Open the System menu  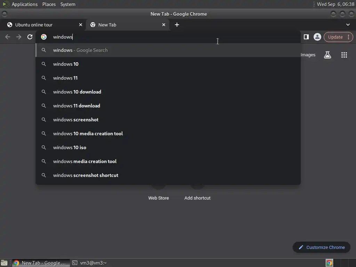(x=68, y=4)
